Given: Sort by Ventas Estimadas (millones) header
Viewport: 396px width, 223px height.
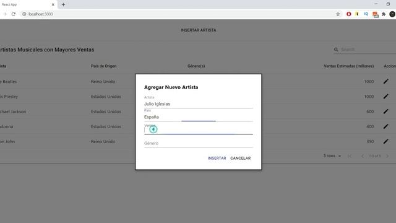Looking at the screenshot, I should [x=348, y=66].
